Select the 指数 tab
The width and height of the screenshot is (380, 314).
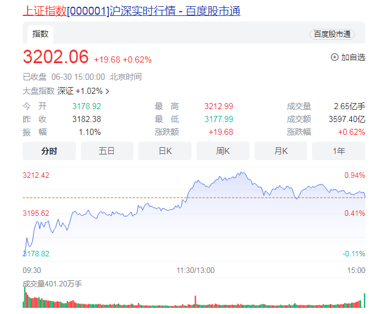pyautogui.click(x=40, y=34)
